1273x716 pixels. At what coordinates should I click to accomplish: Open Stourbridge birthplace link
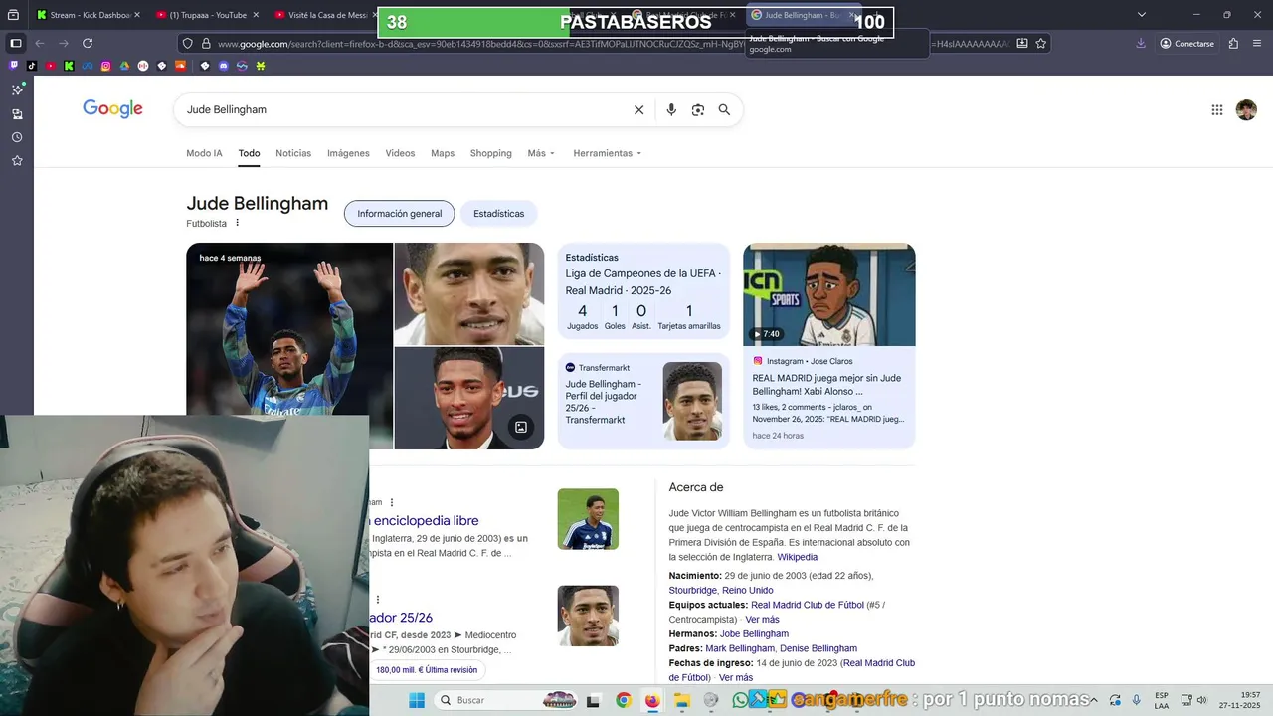point(721,590)
